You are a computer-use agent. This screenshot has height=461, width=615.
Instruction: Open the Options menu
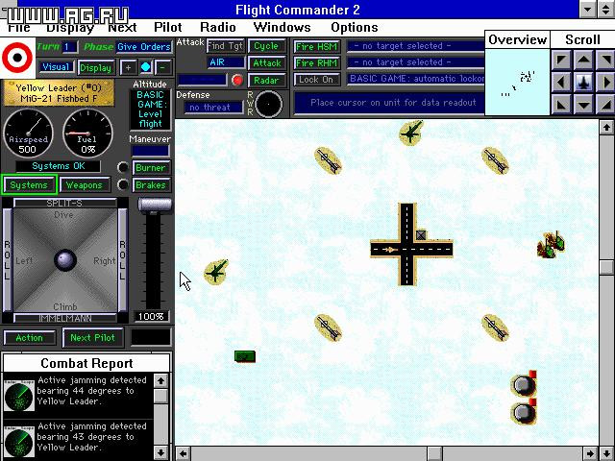click(355, 28)
